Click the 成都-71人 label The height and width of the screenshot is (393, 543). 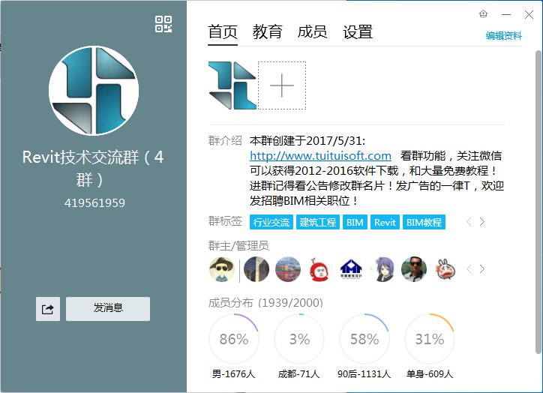click(298, 374)
